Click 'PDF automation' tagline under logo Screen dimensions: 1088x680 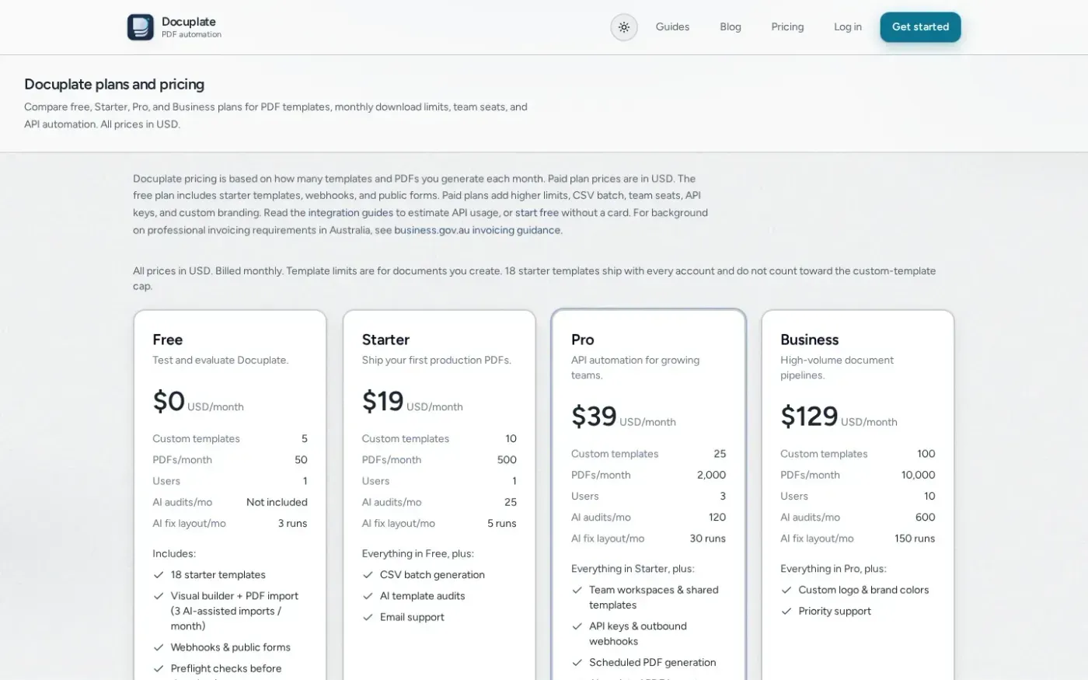(191, 34)
